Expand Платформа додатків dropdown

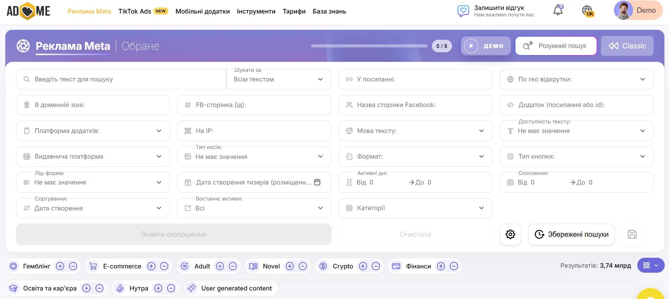coord(93,131)
